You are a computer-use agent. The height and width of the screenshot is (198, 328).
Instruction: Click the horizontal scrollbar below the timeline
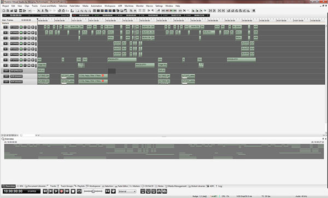point(181,135)
